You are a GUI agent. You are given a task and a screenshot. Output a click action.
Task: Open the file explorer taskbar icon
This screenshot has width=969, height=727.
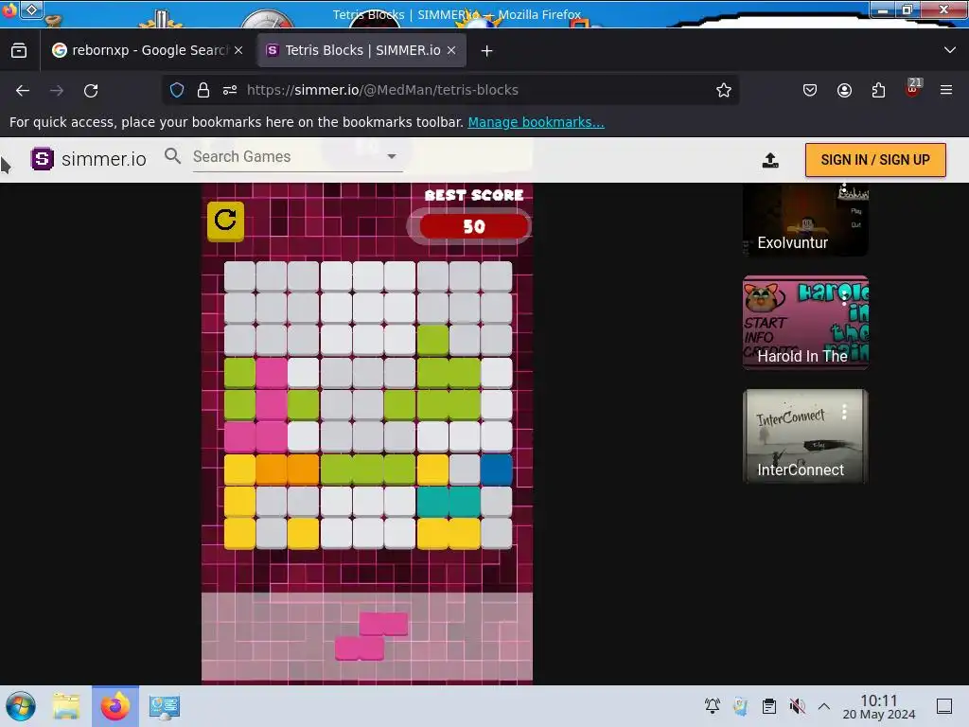pyautogui.click(x=66, y=706)
